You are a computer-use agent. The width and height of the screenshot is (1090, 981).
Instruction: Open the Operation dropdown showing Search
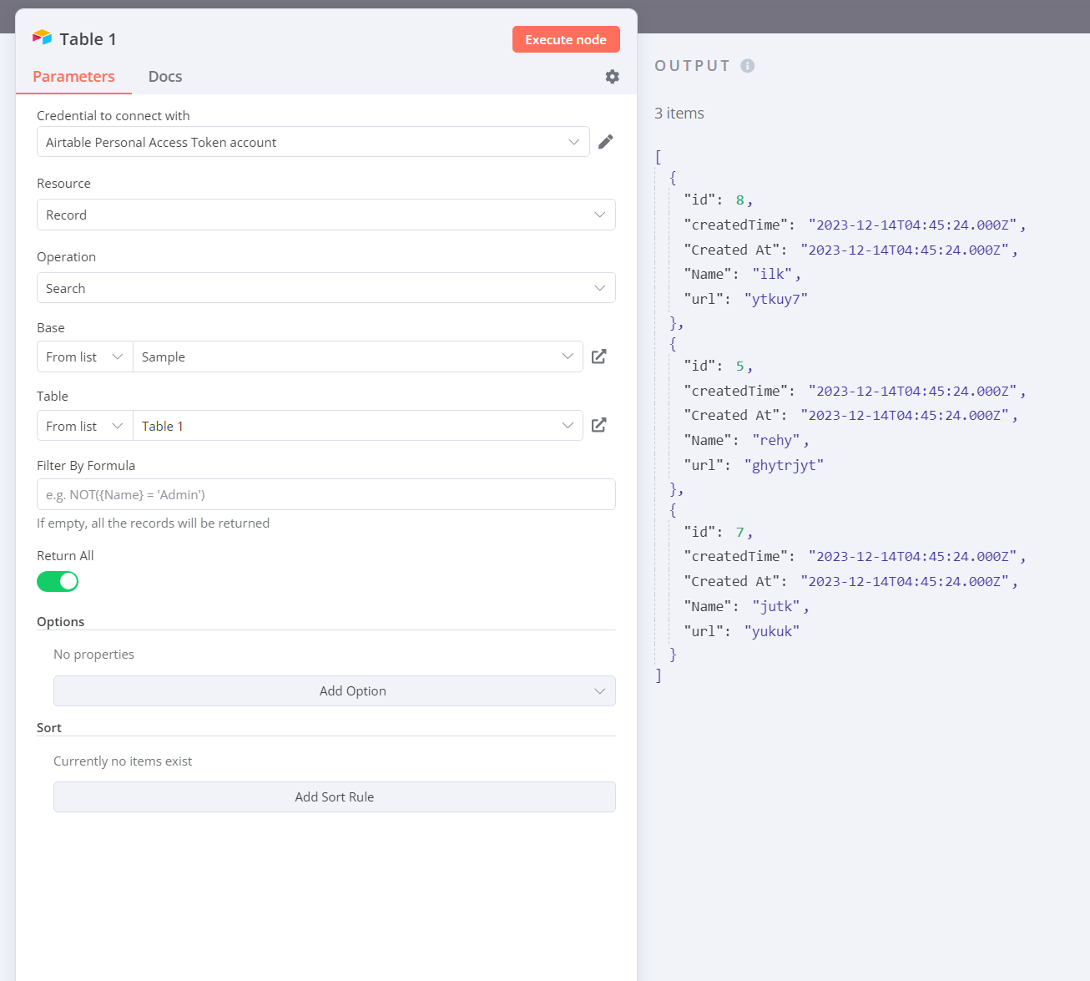click(326, 288)
